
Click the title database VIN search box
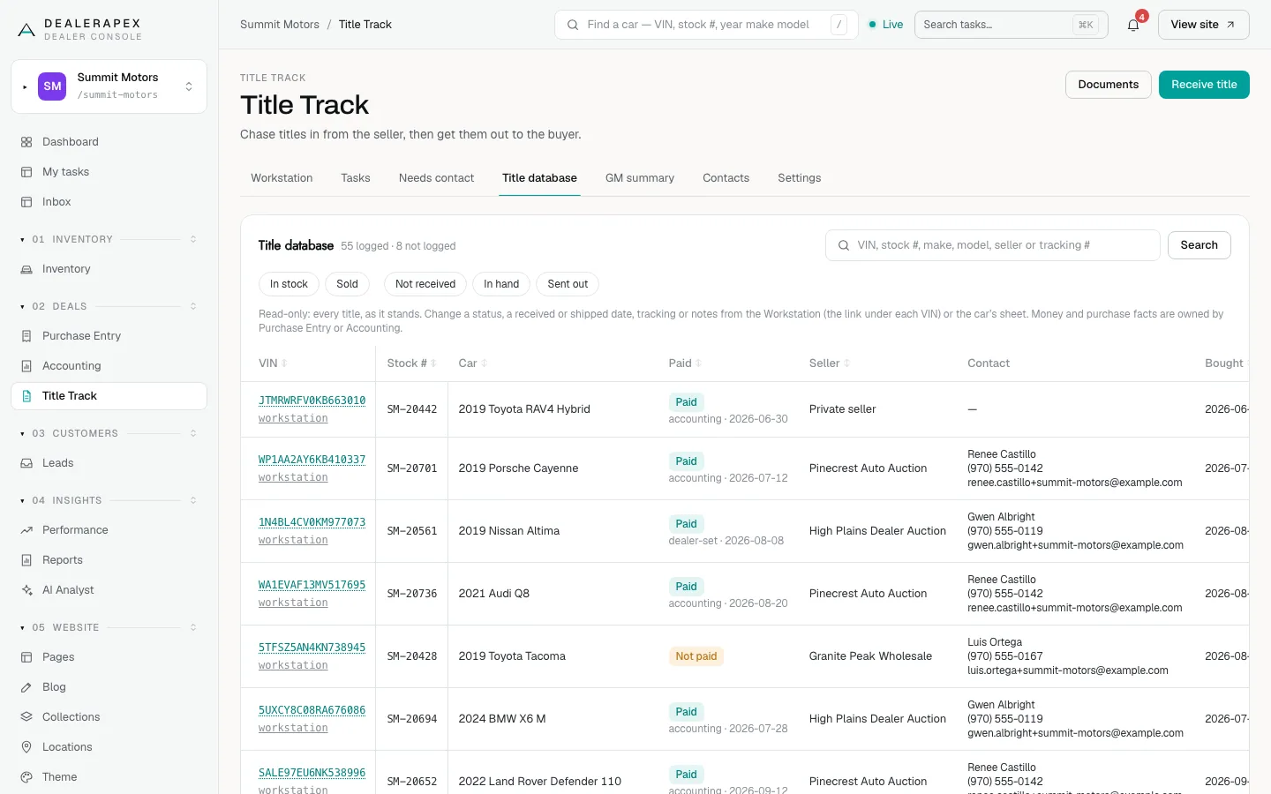(x=992, y=245)
